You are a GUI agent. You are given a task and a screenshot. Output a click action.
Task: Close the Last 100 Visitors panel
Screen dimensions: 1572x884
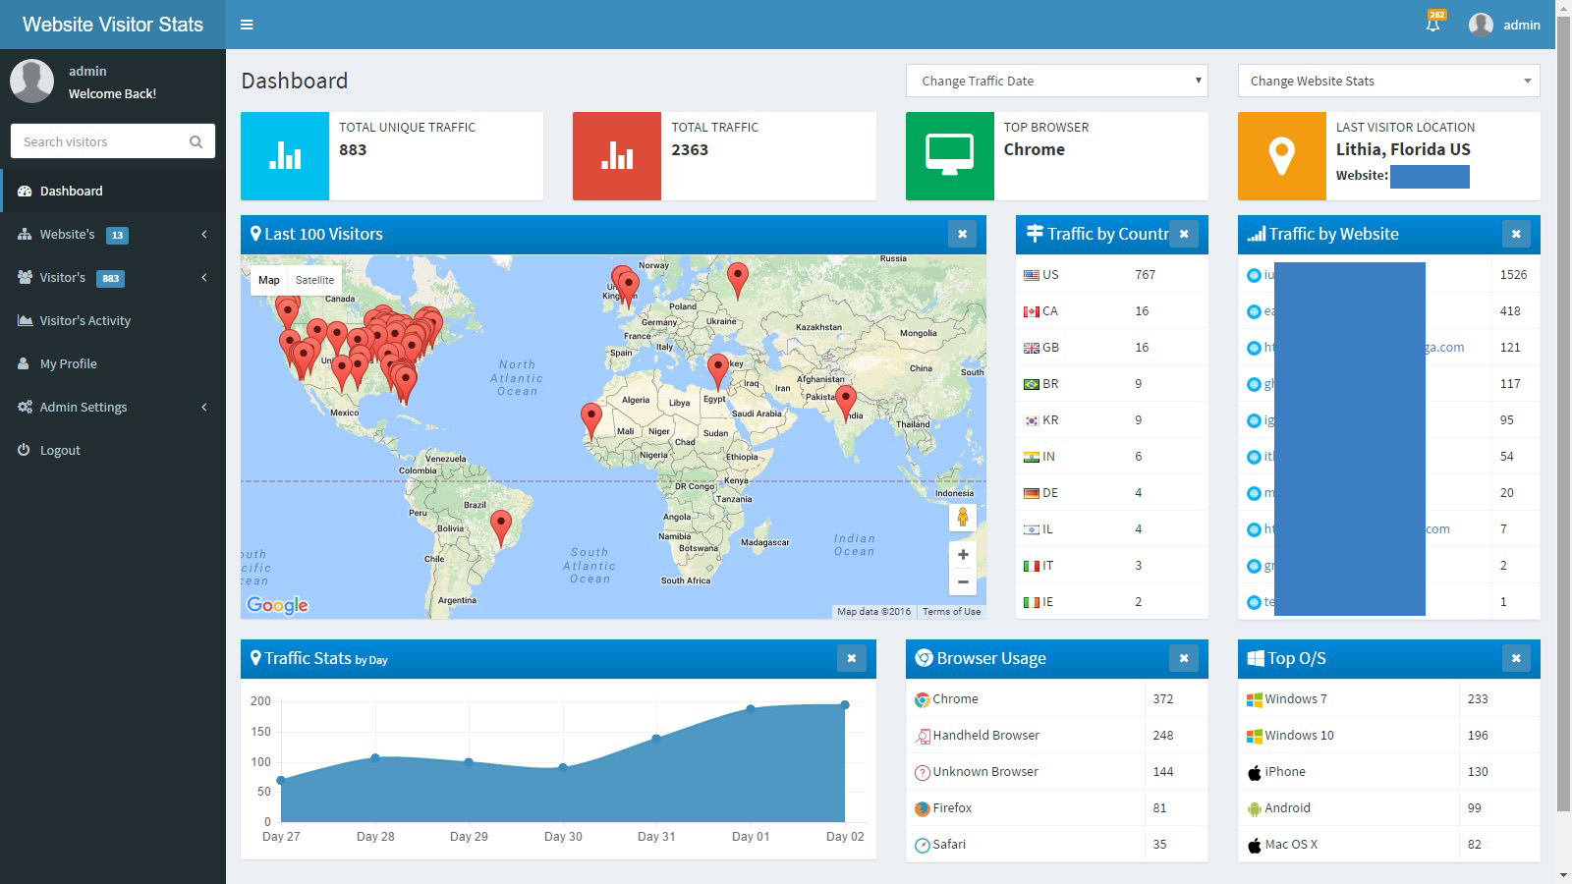pos(962,234)
